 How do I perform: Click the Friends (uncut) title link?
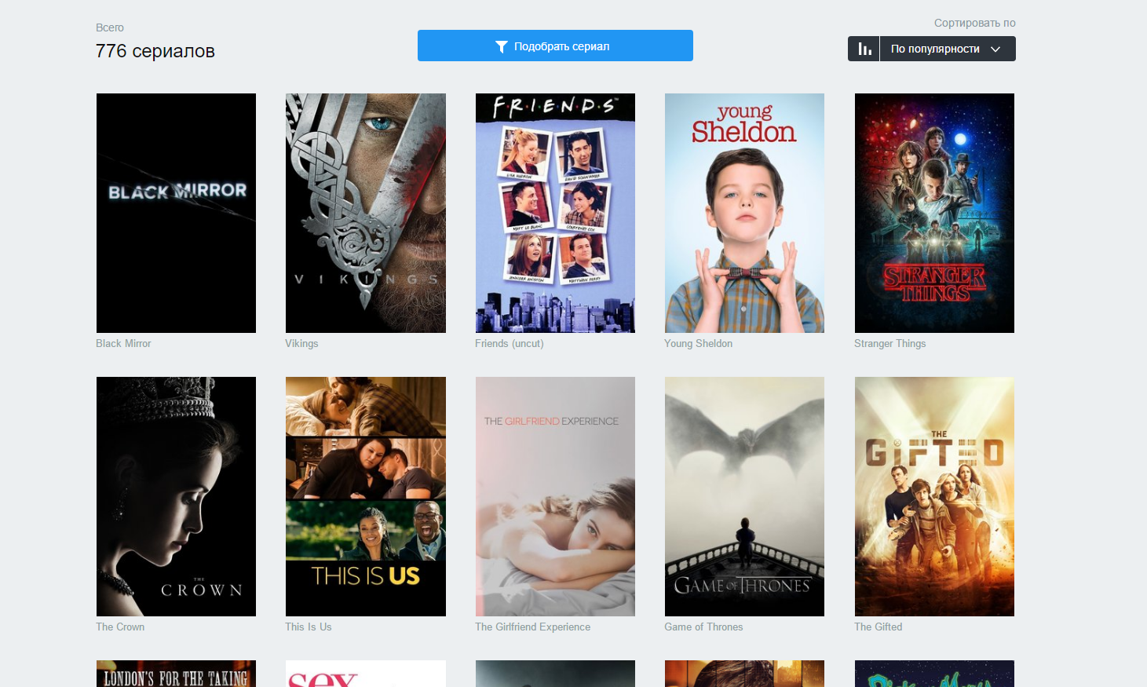point(510,343)
